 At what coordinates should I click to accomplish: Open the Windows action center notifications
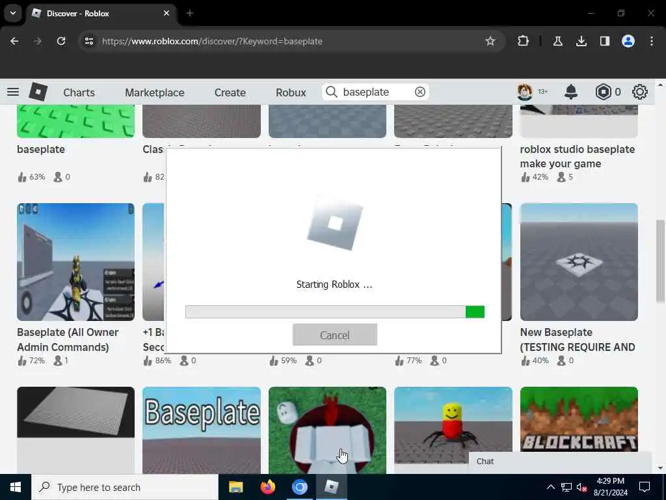[645, 487]
